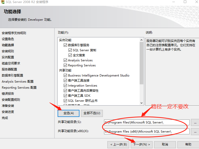The height and width of the screenshot is (149, 199).
Task: Click the feature list scrollbar thumb
Action: point(142,63)
